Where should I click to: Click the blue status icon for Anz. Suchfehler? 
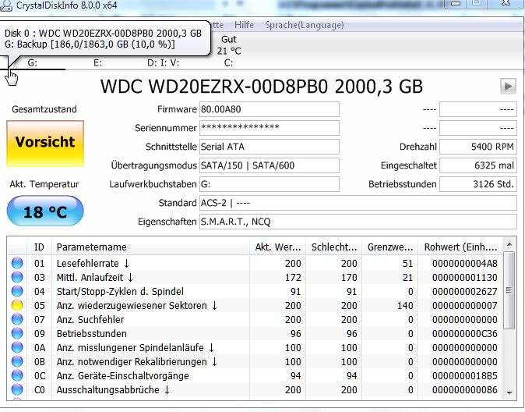tap(17, 319)
